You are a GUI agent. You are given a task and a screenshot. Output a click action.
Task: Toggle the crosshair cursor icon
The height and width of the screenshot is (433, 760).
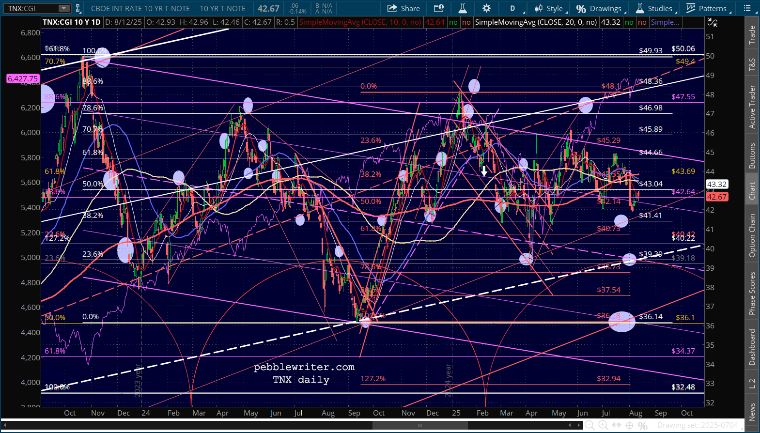(x=629, y=425)
